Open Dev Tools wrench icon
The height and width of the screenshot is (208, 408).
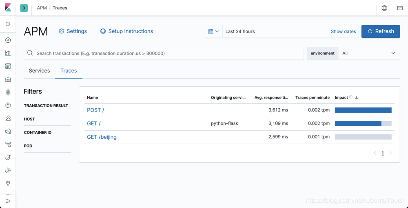[8, 183]
